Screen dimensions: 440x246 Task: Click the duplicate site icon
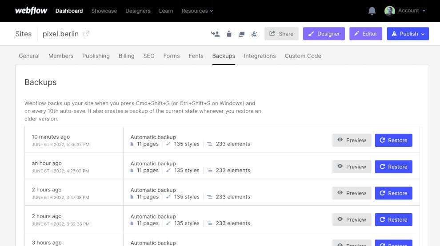coord(241,34)
